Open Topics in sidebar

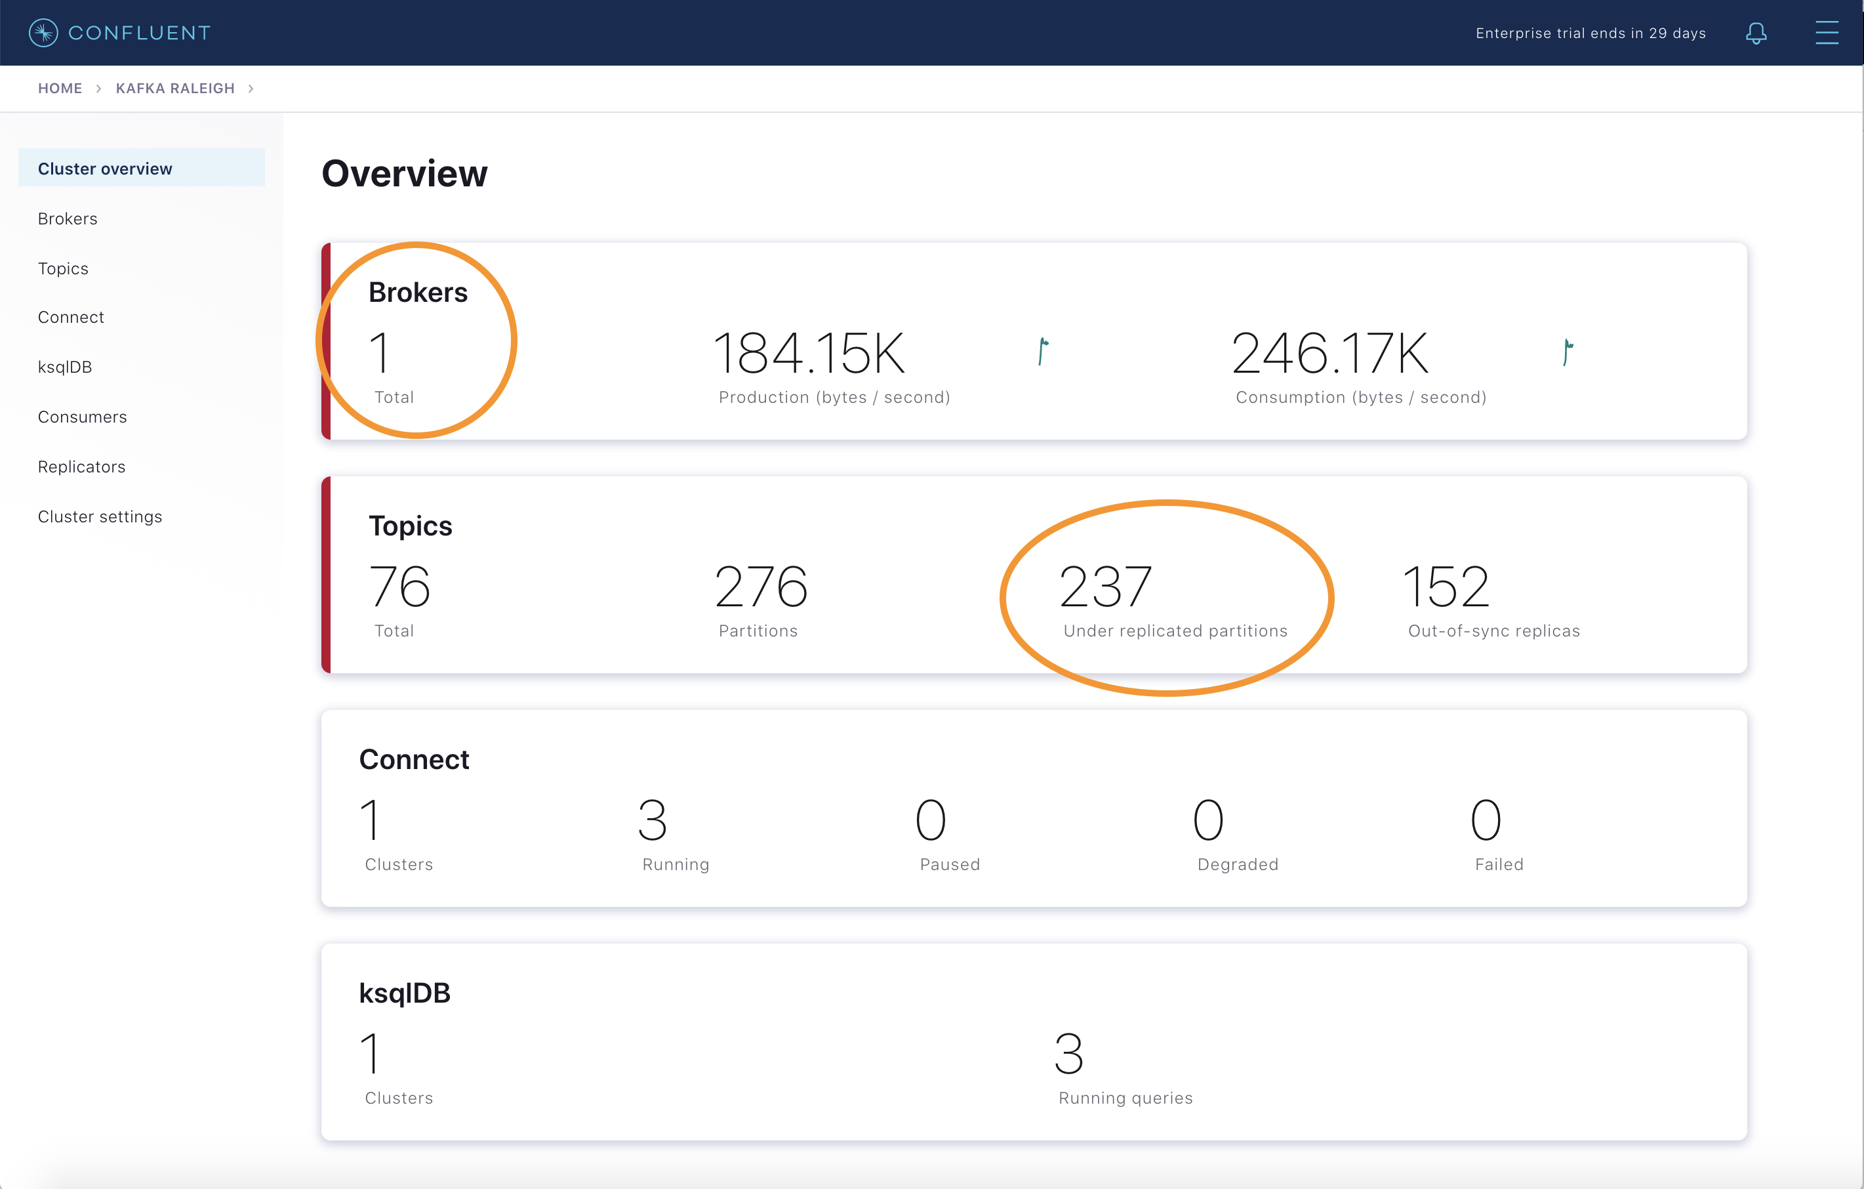[63, 269]
